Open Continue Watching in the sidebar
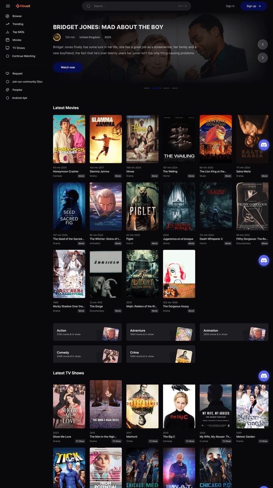Viewport: 273px width, 488px height. click(x=24, y=56)
